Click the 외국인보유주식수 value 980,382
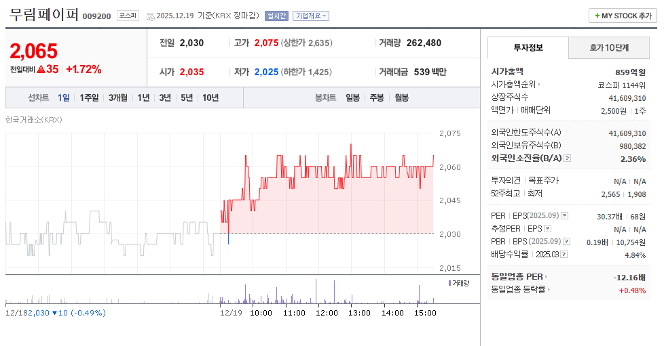This screenshot has width=664, height=346. click(x=633, y=147)
